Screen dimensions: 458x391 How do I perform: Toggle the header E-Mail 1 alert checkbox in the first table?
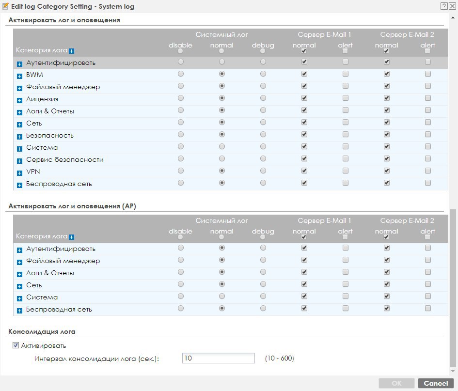[x=345, y=51]
